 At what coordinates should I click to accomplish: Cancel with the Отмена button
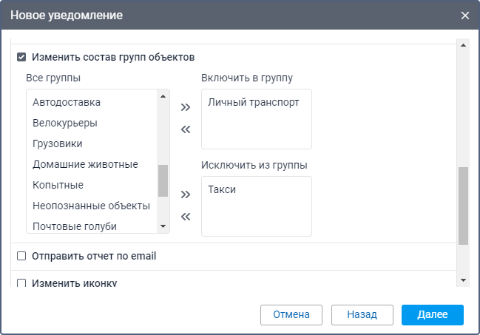[291, 314]
